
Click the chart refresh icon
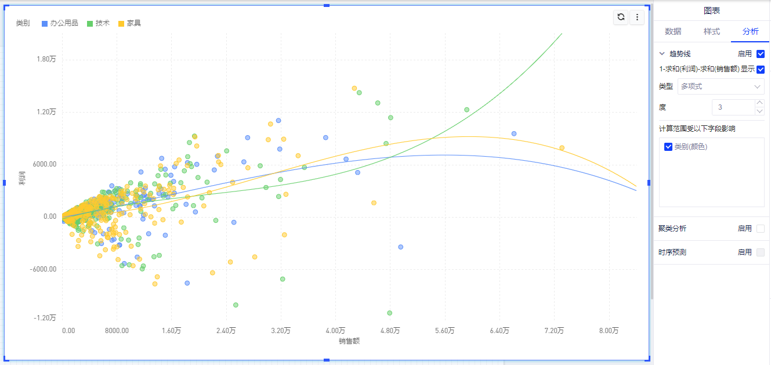coord(621,17)
